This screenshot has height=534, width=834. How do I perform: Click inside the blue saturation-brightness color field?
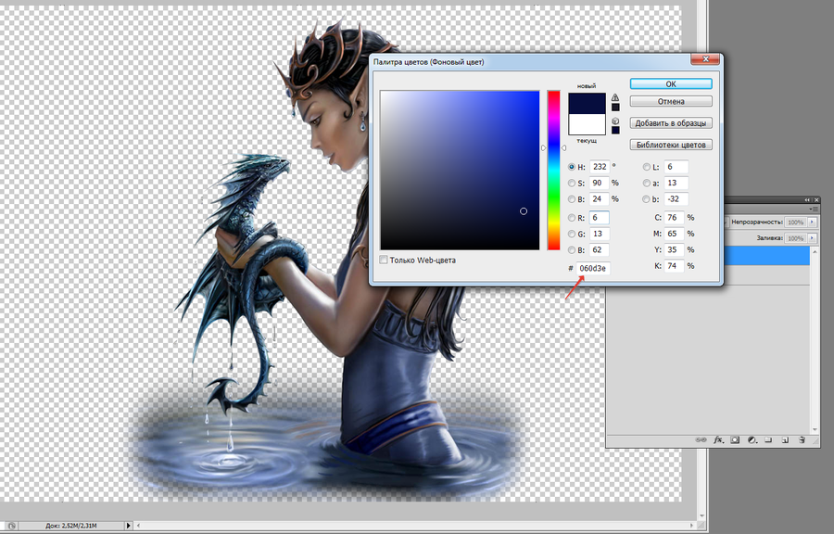click(x=460, y=171)
